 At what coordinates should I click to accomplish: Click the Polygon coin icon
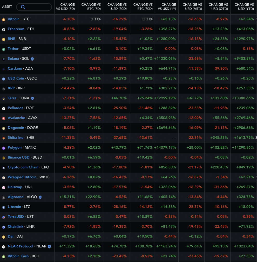click(x=4, y=148)
